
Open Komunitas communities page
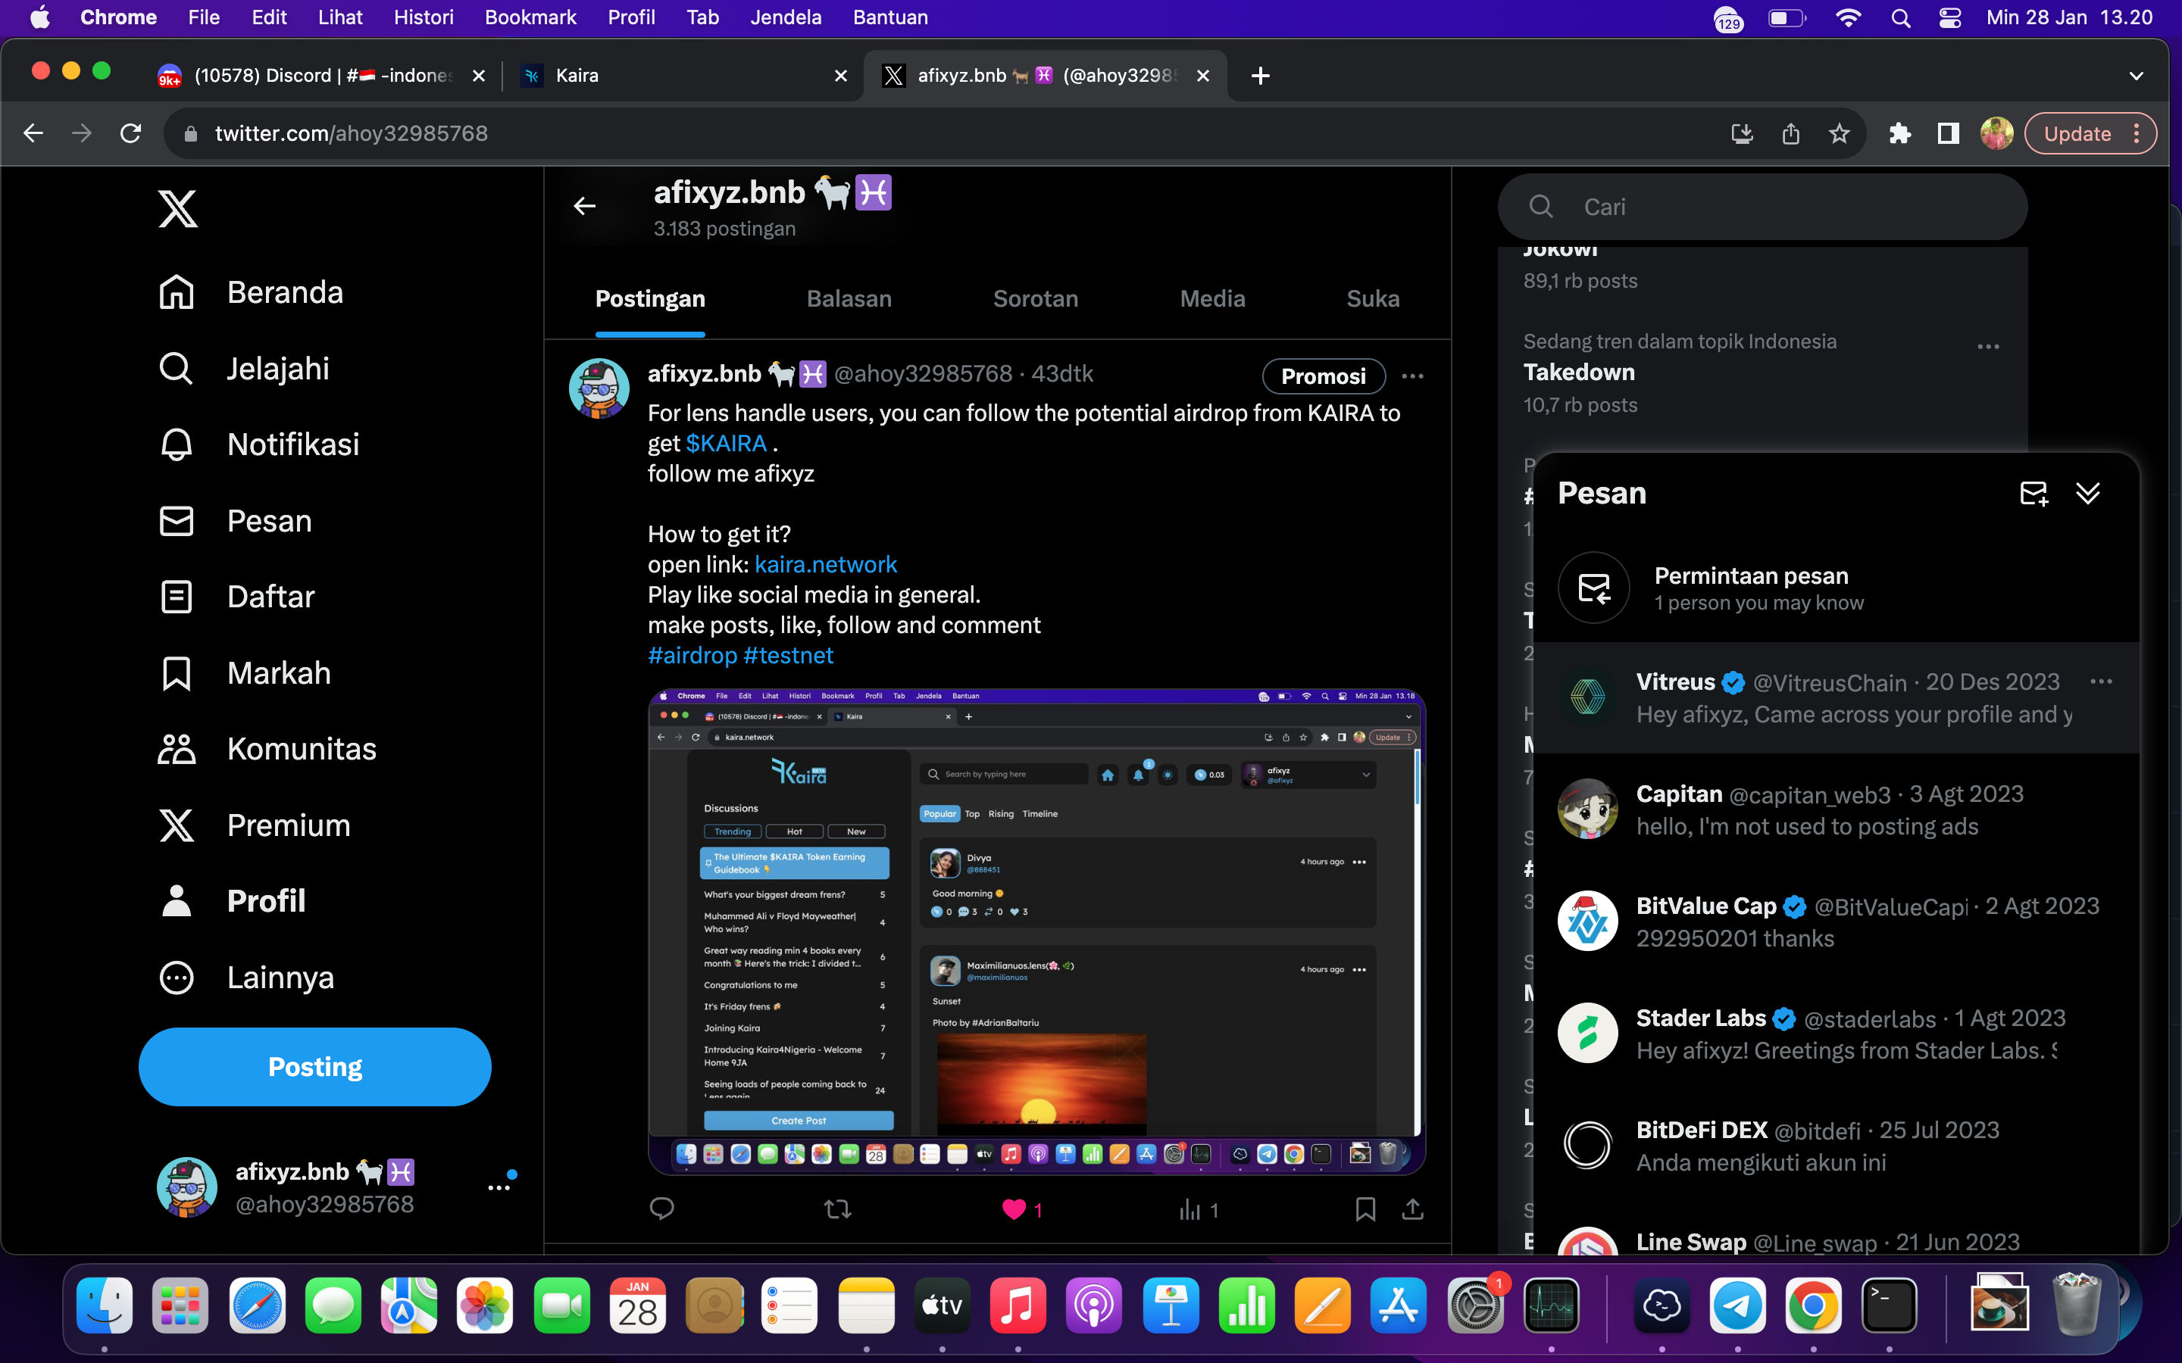[x=267, y=748]
